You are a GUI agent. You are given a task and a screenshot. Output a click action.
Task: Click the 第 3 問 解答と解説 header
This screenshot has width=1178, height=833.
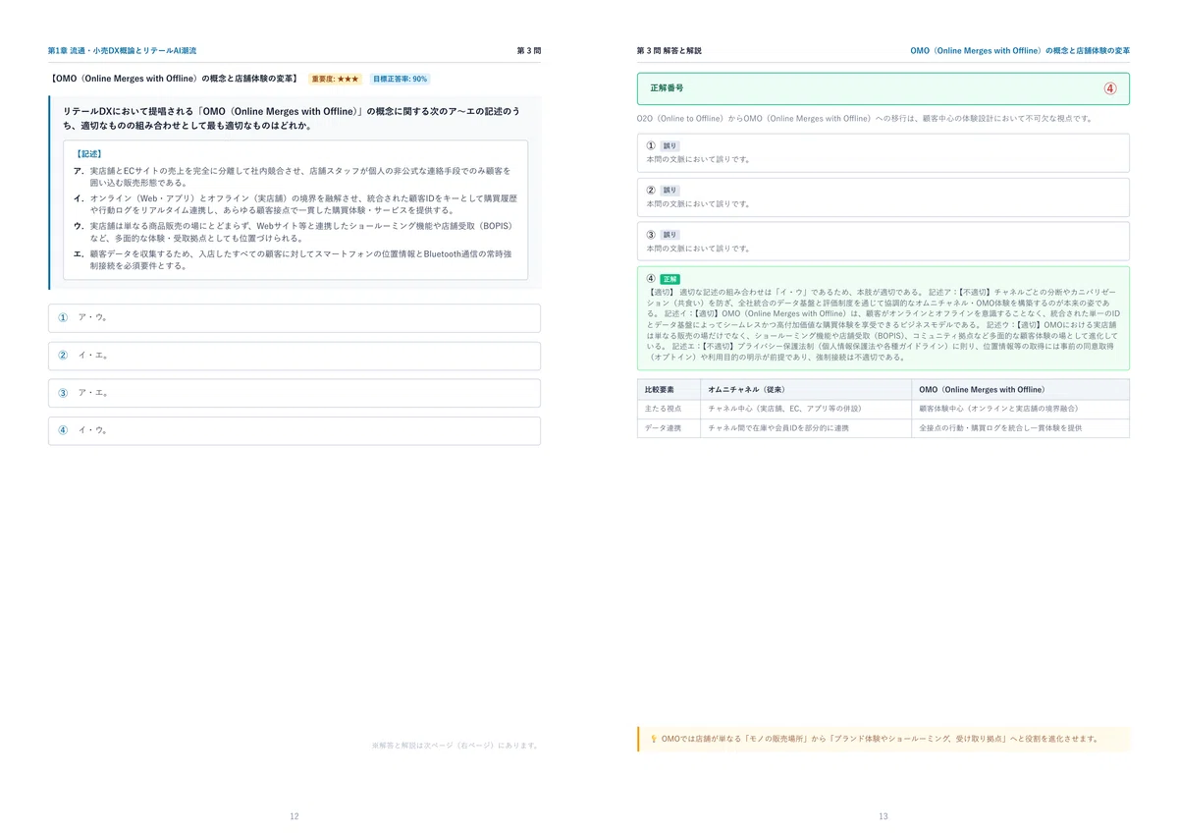click(669, 50)
